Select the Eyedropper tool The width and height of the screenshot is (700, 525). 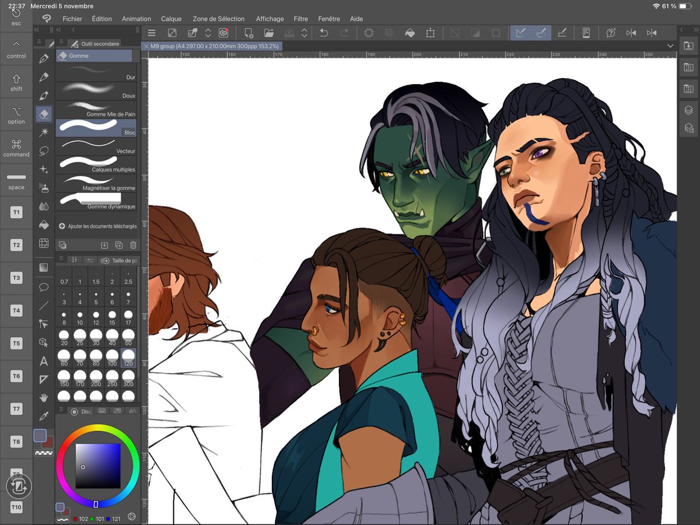coord(44,416)
